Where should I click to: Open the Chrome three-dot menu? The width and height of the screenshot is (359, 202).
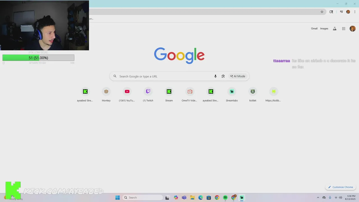355,12
